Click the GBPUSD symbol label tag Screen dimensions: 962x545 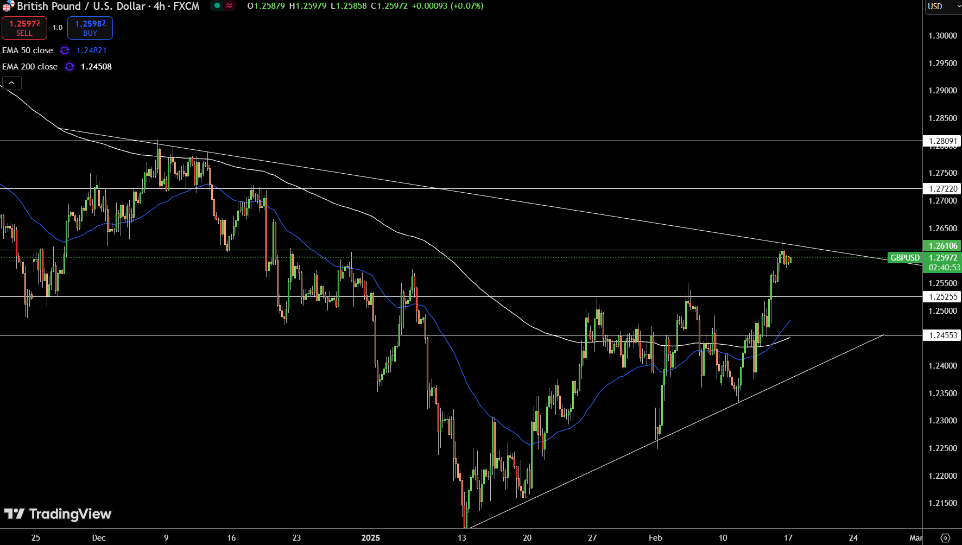[905, 258]
